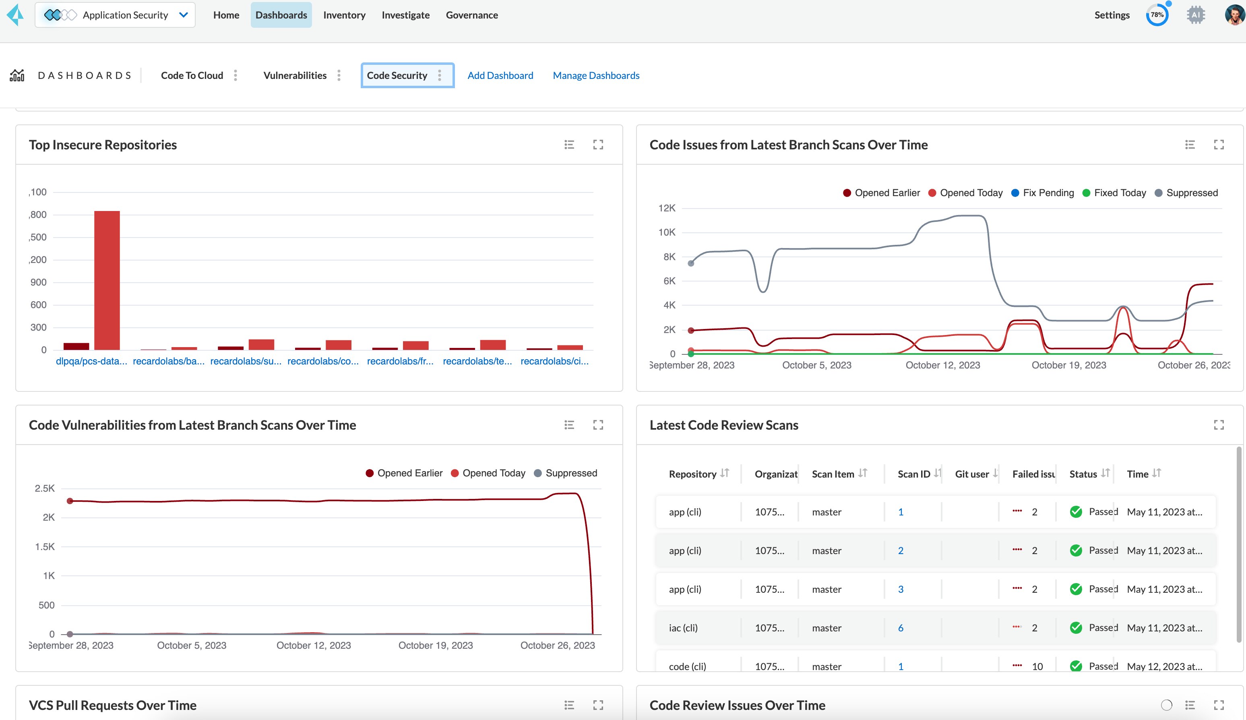Open the legend list icon on Top Insecure Repositories
This screenshot has height=720, width=1246.
pos(569,145)
